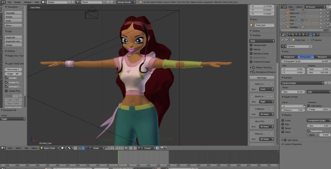The width and height of the screenshot is (331, 169).
Task: Click the pin icon in properties header
Action: pyautogui.click(x=283, y=40)
